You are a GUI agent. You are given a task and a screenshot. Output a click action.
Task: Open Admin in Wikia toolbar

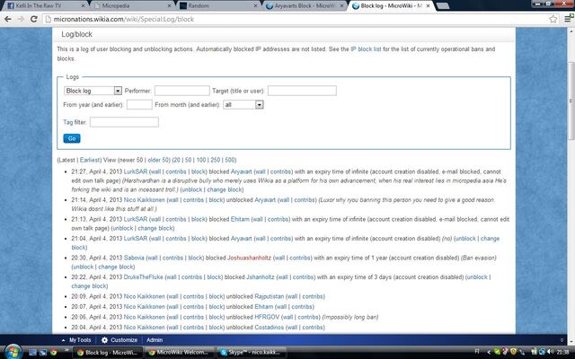click(x=155, y=340)
